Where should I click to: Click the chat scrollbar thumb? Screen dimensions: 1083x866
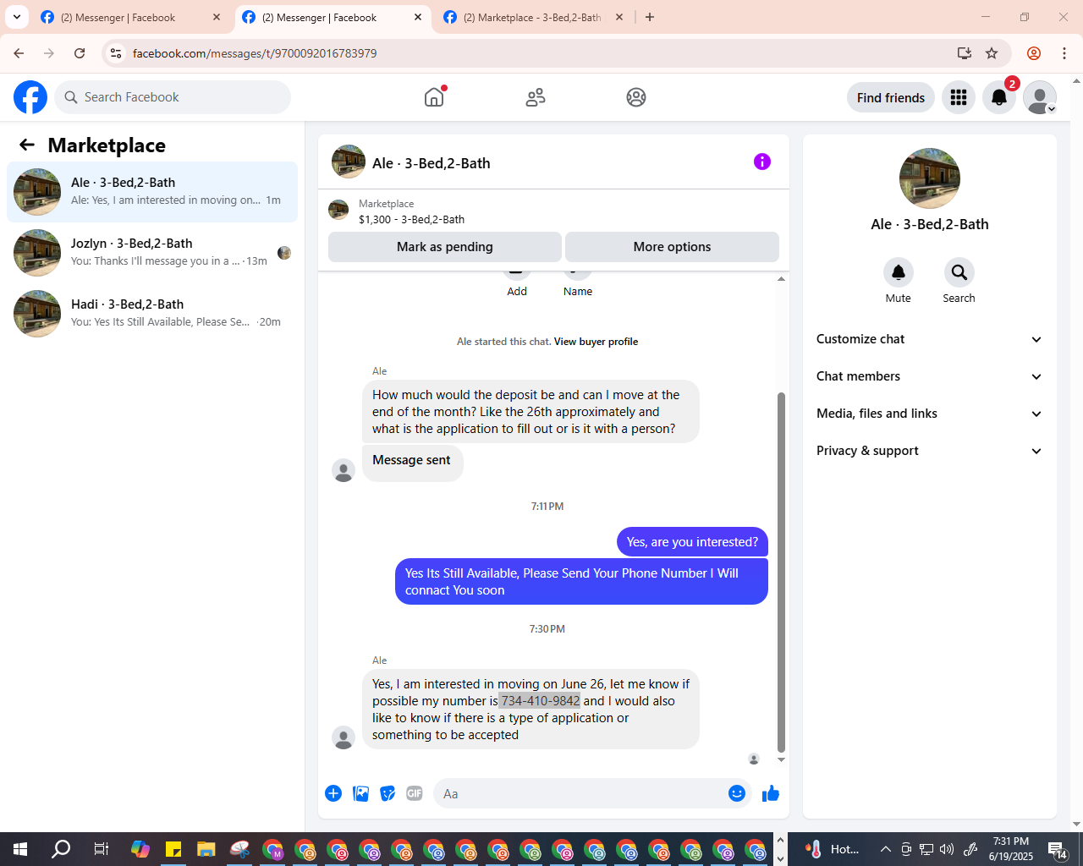781,572
